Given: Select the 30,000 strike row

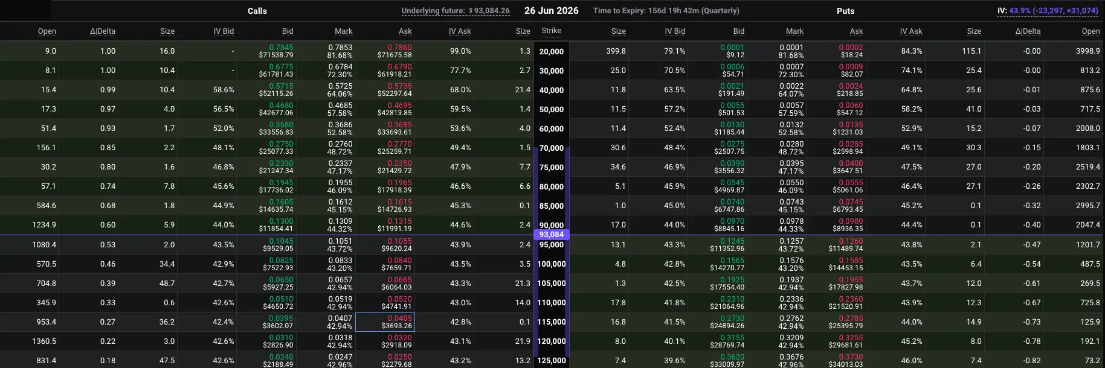Looking at the screenshot, I should click(552, 71).
